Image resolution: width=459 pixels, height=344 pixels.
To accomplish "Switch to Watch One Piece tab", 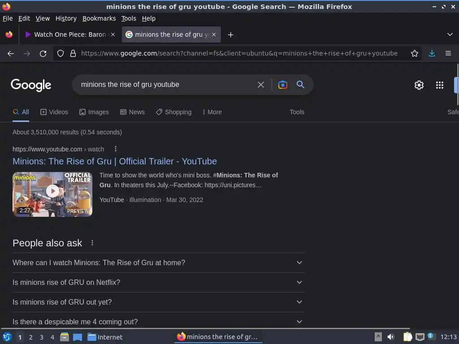I will click(x=70, y=34).
